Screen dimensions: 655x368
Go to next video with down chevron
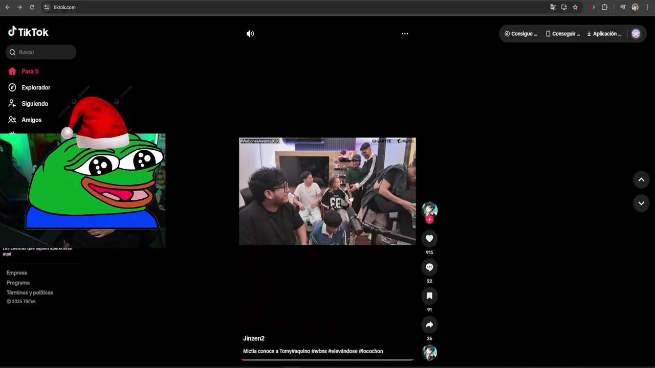641,203
